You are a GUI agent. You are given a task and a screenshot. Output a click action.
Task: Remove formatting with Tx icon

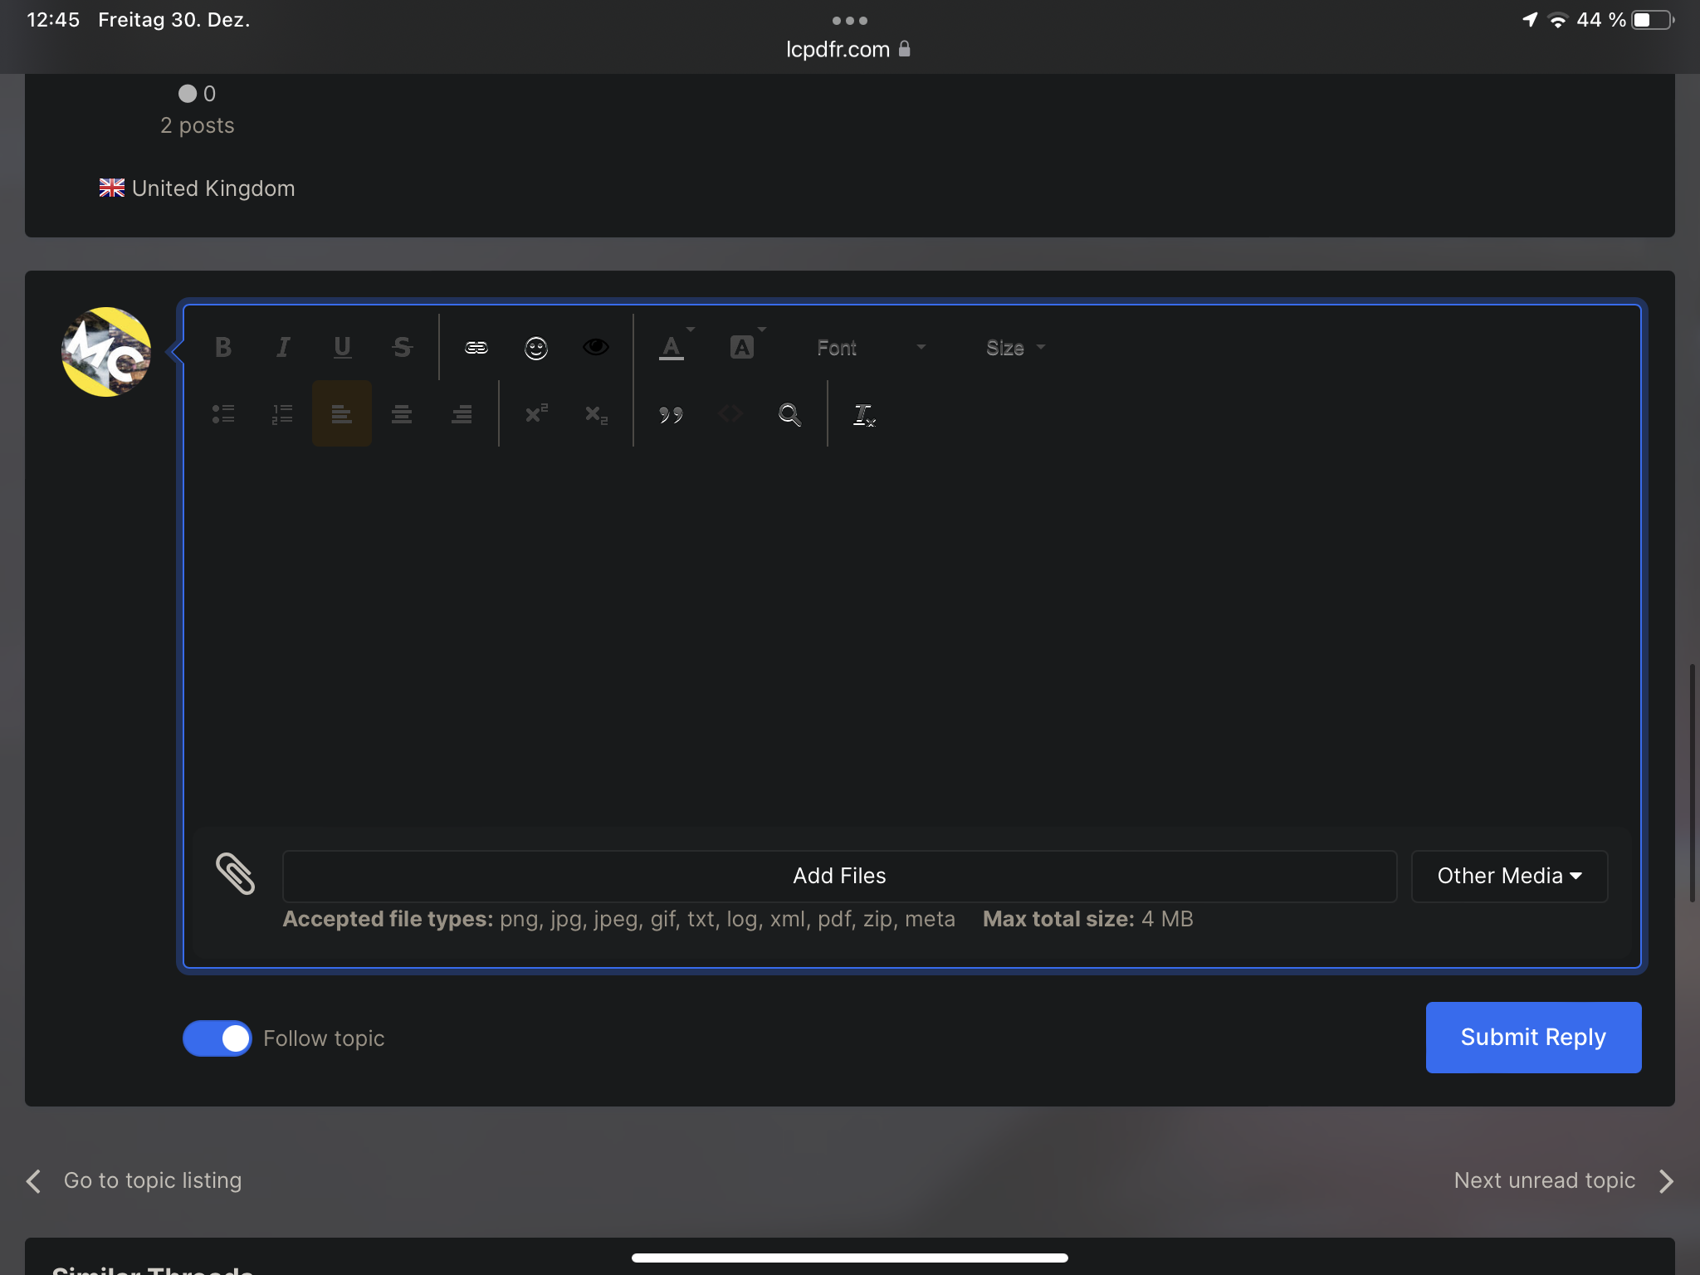[x=863, y=414]
